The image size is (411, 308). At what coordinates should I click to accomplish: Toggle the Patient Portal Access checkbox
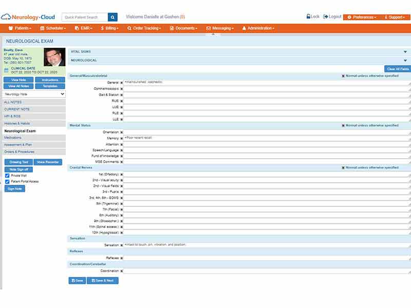[x=7, y=182]
